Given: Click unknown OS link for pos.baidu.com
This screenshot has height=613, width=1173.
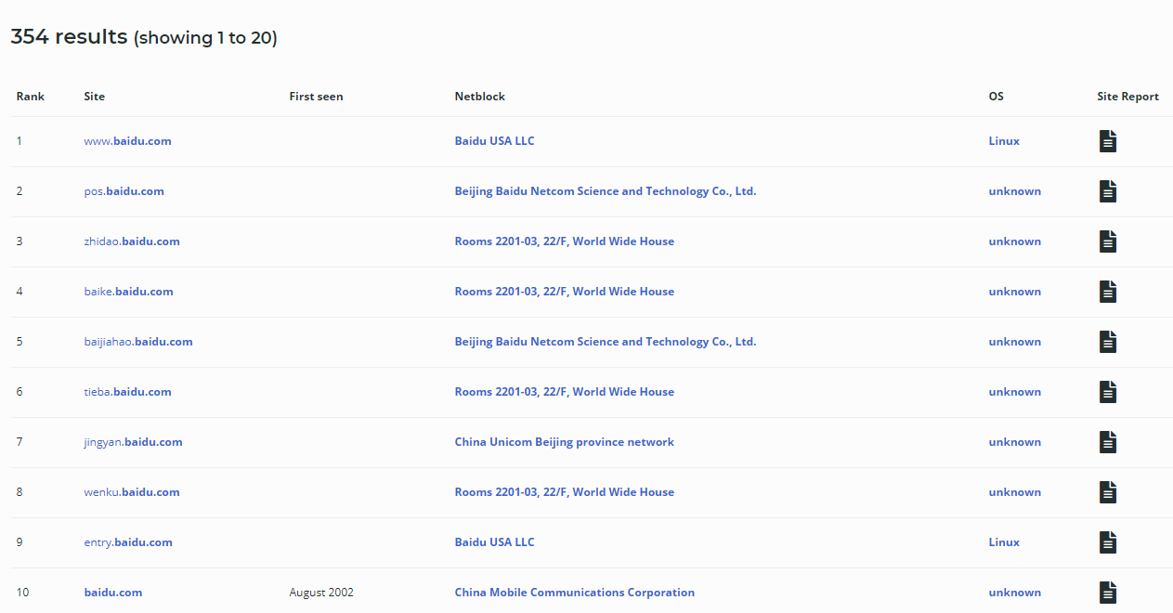Looking at the screenshot, I should click(1014, 191).
